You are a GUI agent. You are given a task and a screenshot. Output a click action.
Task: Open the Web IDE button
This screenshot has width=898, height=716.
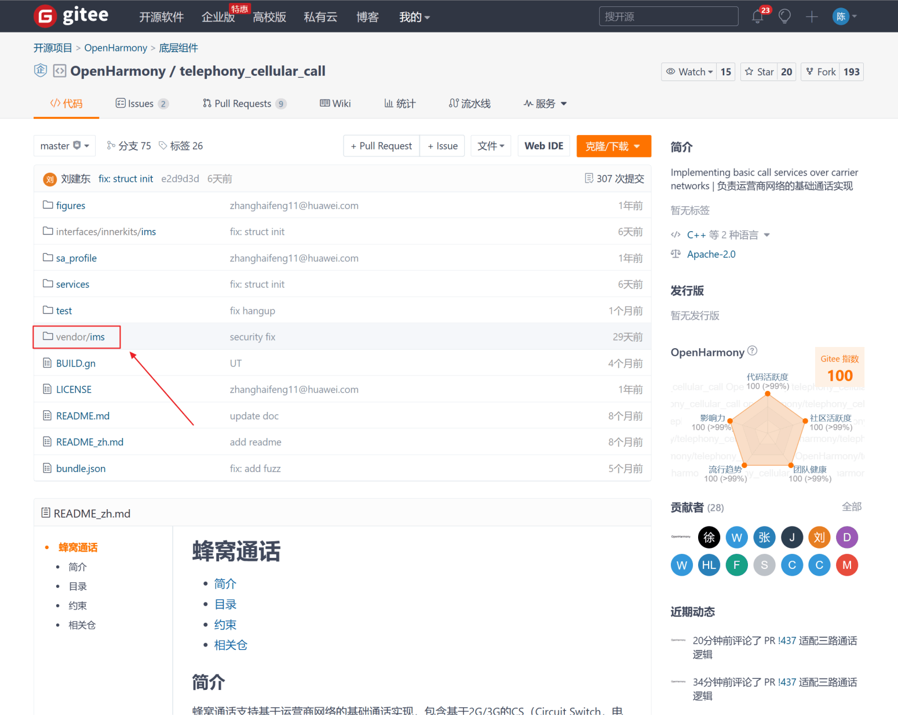[544, 146]
